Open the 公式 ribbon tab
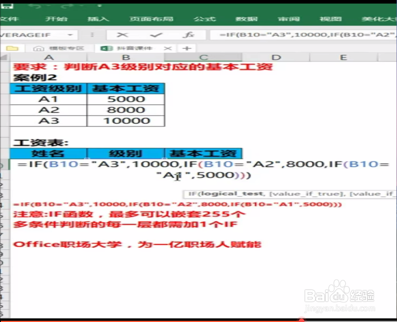 tap(205, 19)
